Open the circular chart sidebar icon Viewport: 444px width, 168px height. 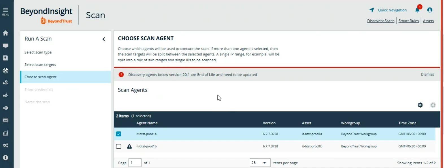pos(5,70)
